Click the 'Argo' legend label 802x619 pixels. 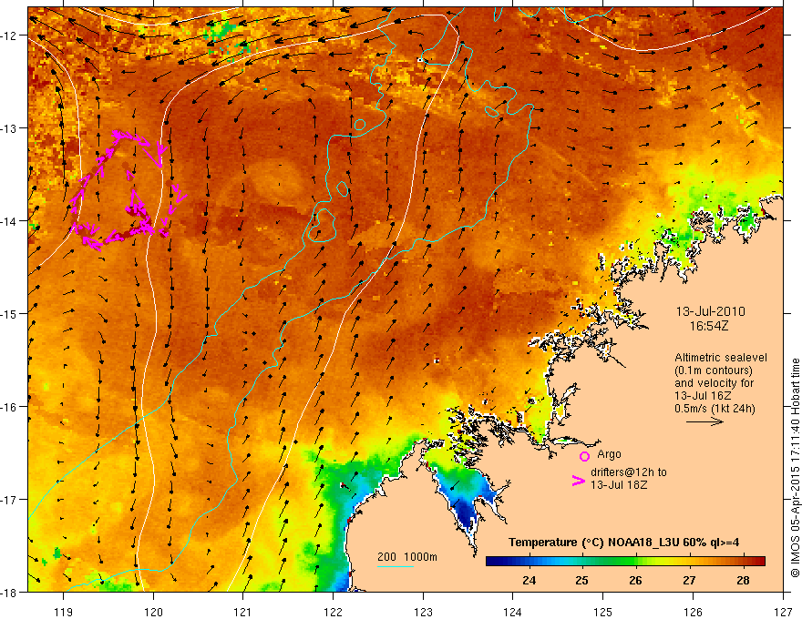[x=609, y=454]
